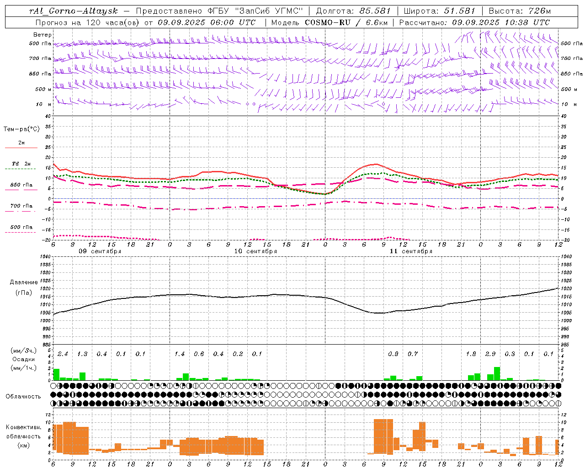The width and height of the screenshot is (585, 468).
Task: Click the 0.9 precipitation value
Action: 393,354
